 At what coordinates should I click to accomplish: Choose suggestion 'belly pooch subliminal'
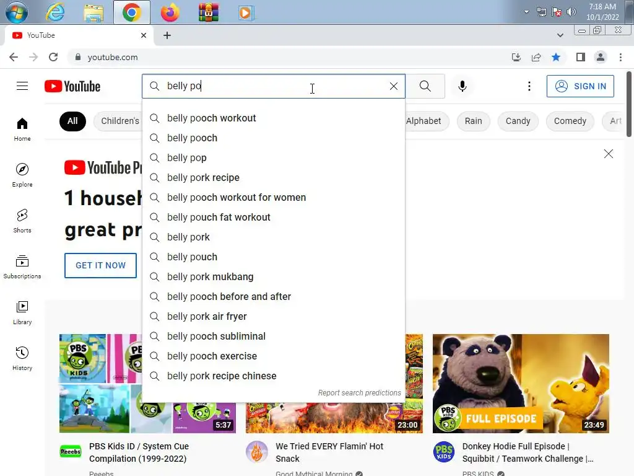tap(273, 337)
